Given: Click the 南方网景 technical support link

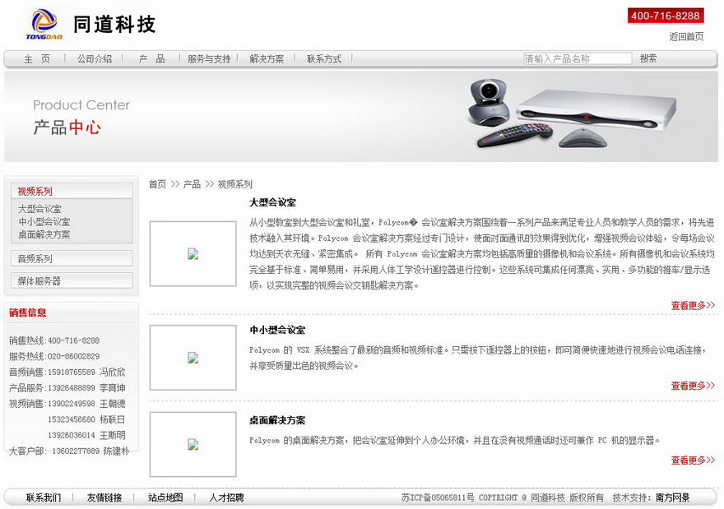Looking at the screenshot, I should (673, 498).
